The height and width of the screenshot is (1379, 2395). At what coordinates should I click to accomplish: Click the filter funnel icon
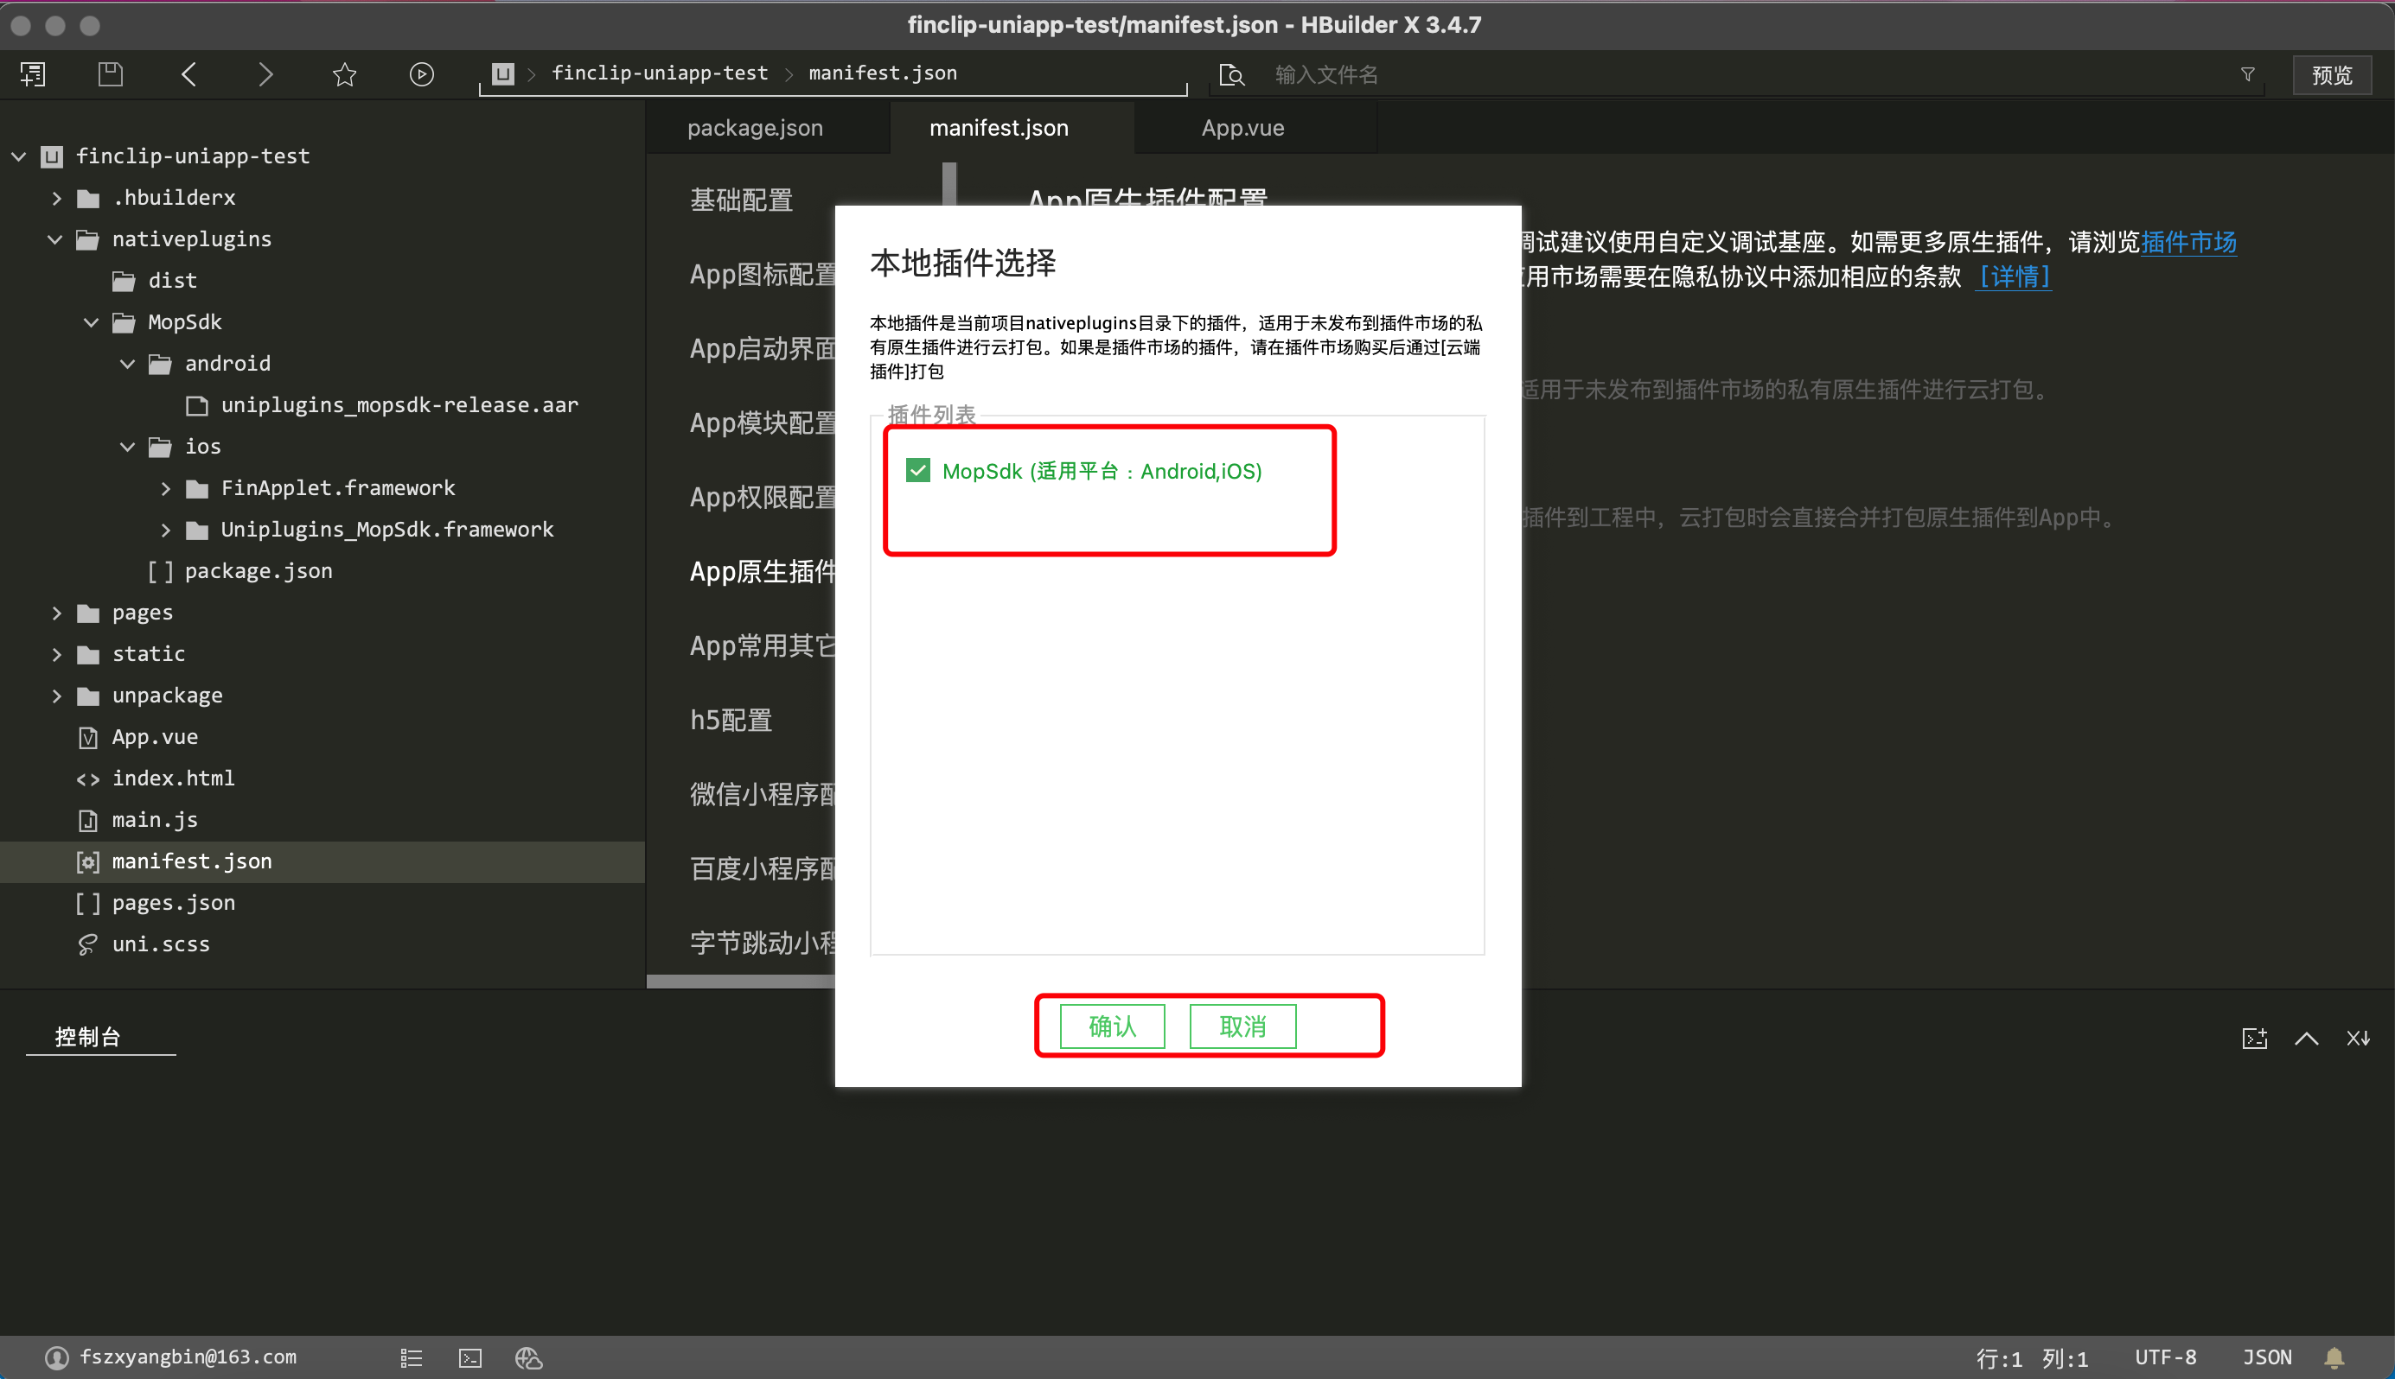(x=2247, y=74)
